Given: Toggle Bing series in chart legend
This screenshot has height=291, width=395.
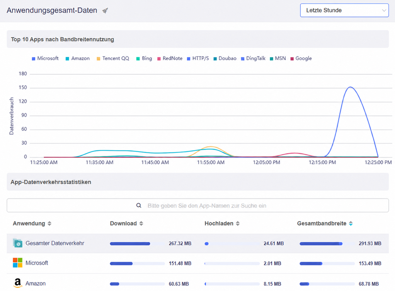Looking at the screenshot, I should click(144, 58).
